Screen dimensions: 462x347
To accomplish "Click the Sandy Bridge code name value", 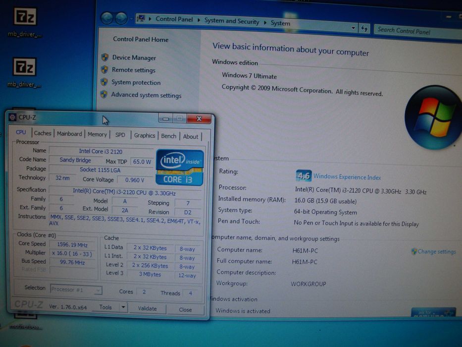I will (x=75, y=160).
